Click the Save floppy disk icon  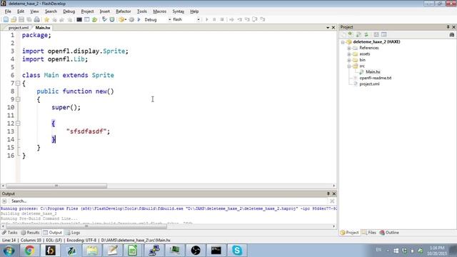click(x=21, y=19)
